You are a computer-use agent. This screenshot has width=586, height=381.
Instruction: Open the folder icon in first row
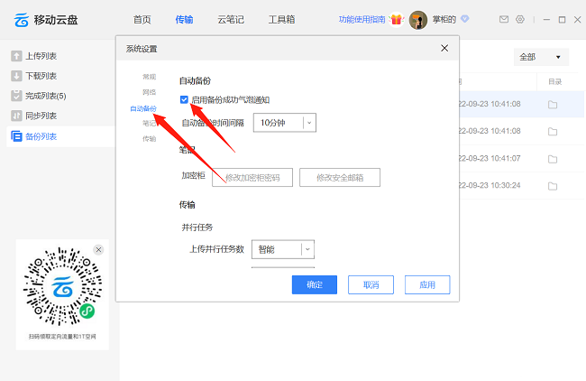[x=553, y=104]
